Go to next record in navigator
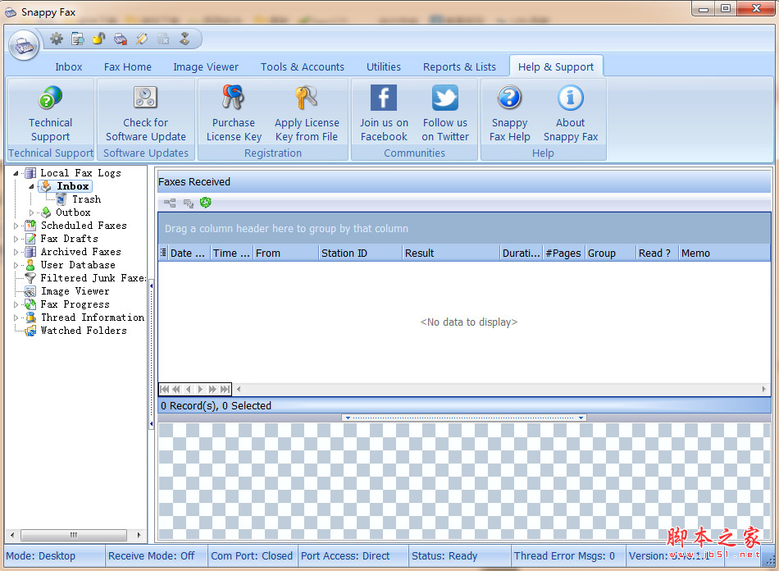The width and height of the screenshot is (779, 571). [x=200, y=389]
